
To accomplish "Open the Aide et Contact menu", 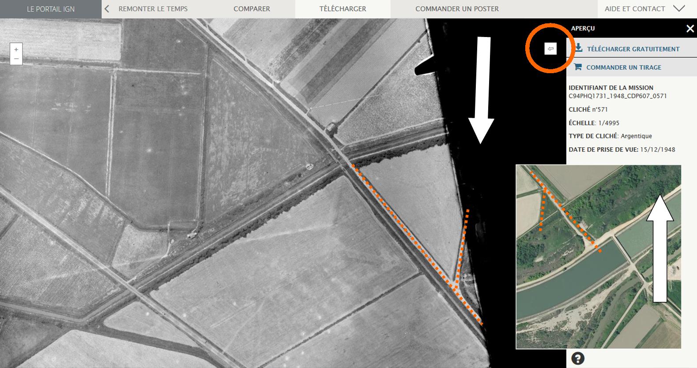I will (x=635, y=9).
